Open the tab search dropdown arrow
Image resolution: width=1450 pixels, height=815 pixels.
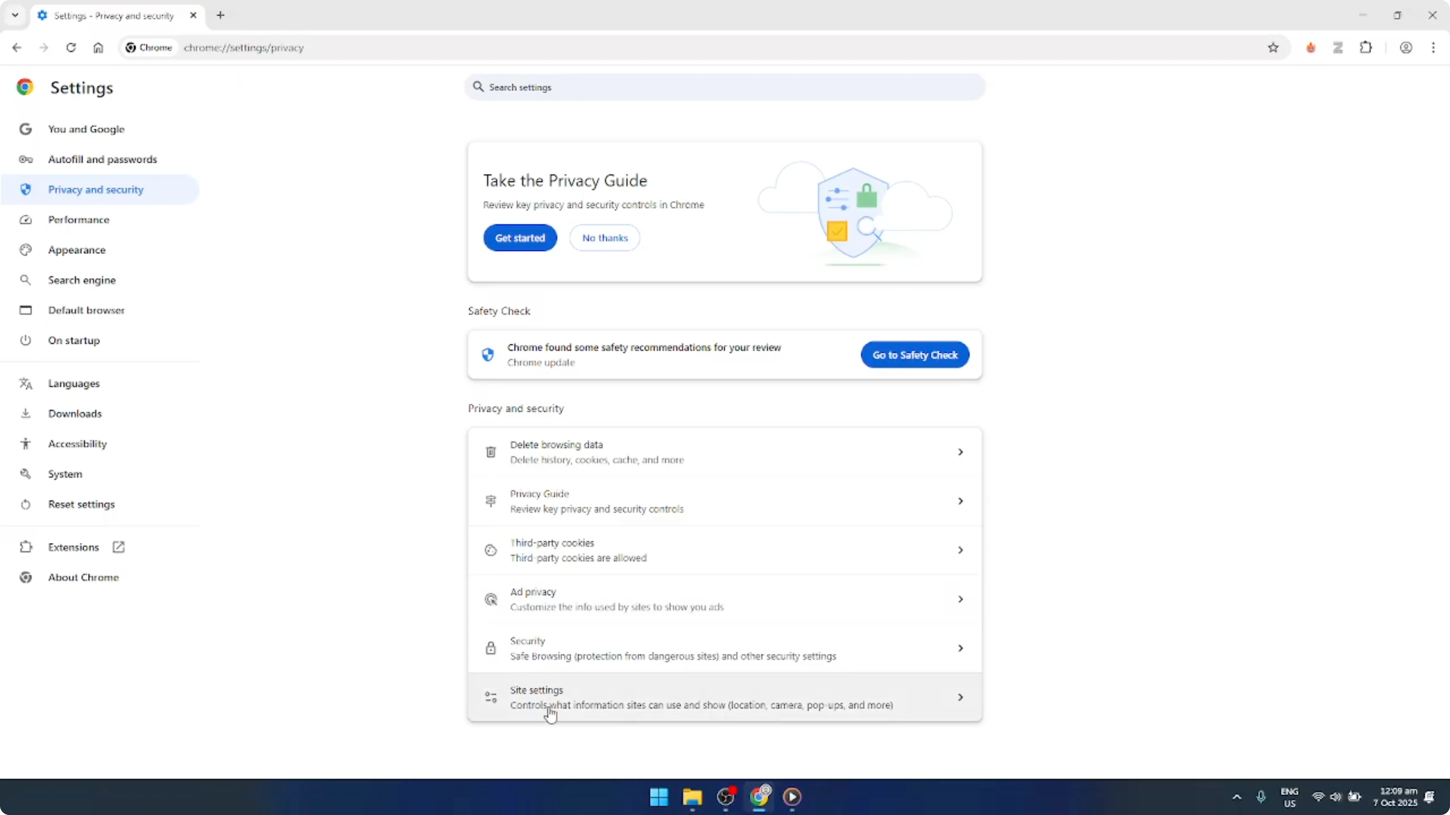15,15
